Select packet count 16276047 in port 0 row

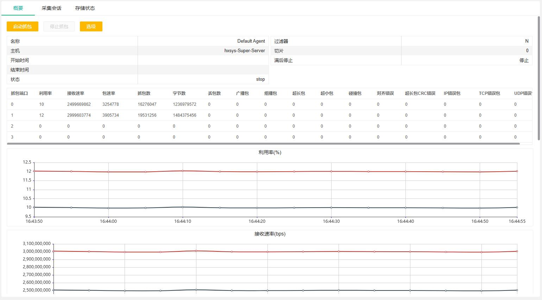tap(147, 104)
